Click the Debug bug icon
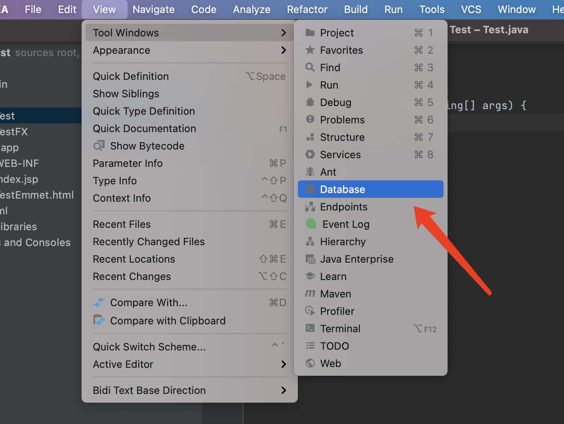 310,102
